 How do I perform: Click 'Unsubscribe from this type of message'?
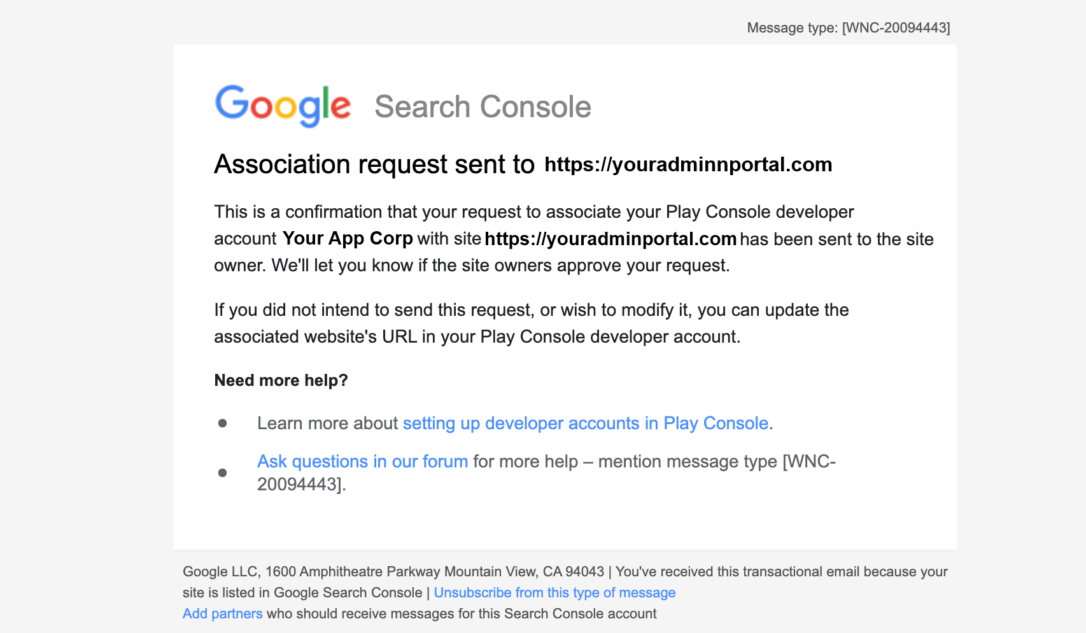pyautogui.click(x=554, y=593)
